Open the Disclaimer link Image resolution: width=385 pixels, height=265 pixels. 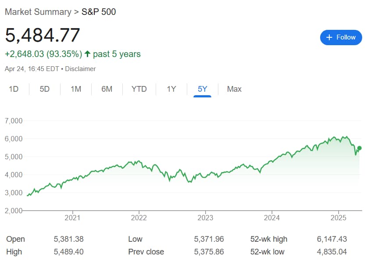[x=81, y=68]
